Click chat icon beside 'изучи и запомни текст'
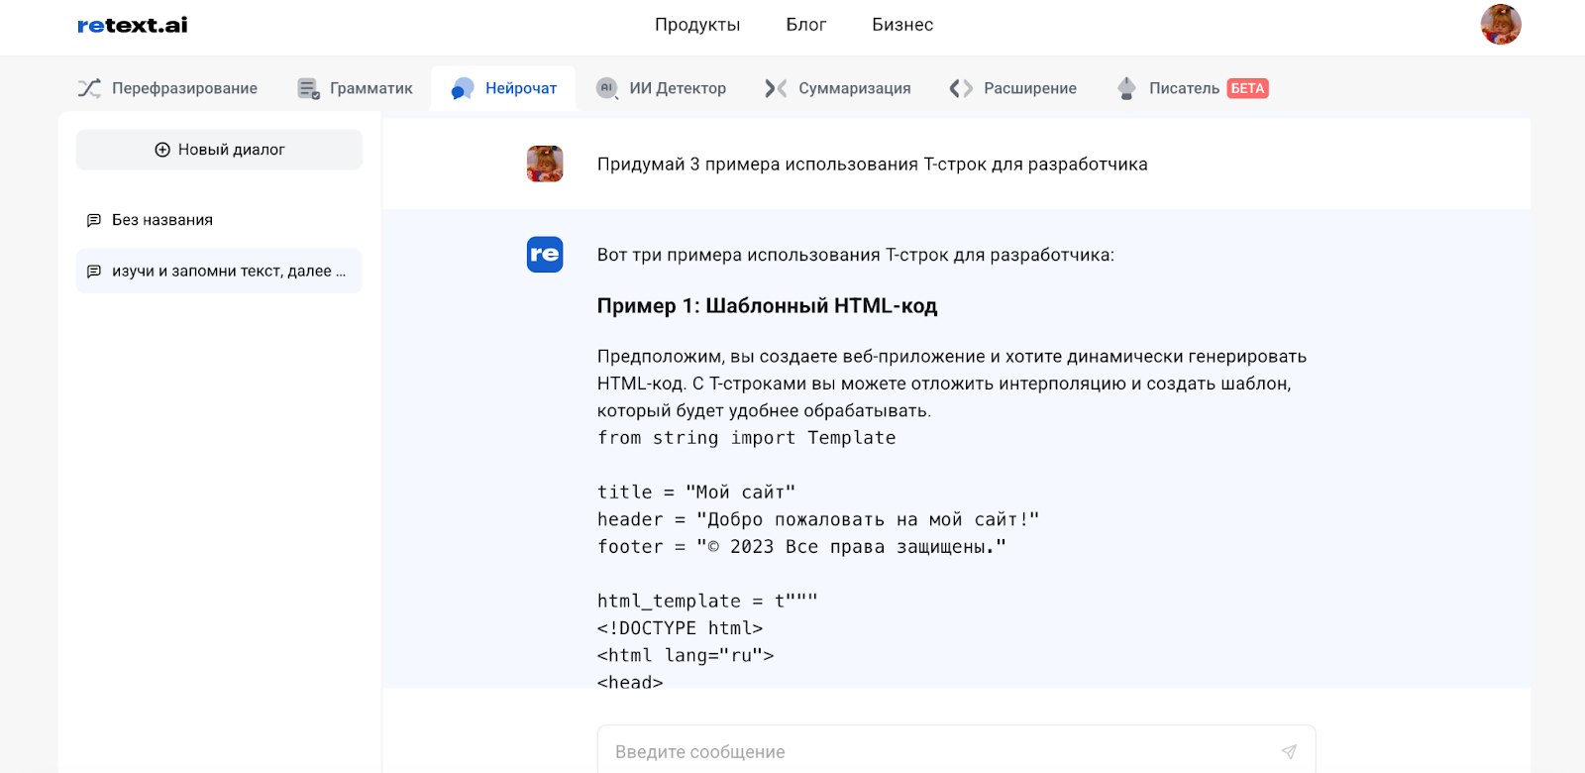The height and width of the screenshot is (773, 1585). pyautogui.click(x=94, y=272)
